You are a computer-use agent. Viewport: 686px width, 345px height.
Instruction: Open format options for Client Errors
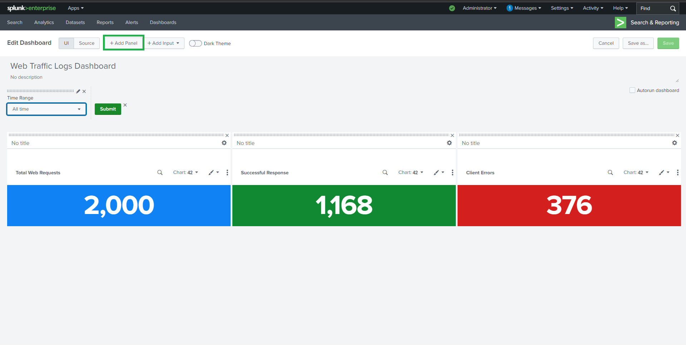click(664, 172)
